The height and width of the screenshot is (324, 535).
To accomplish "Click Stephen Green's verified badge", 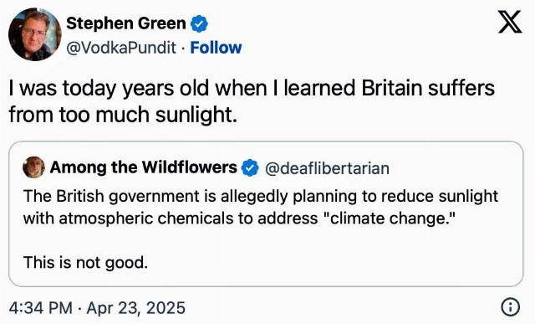I will tap(199, 24).
